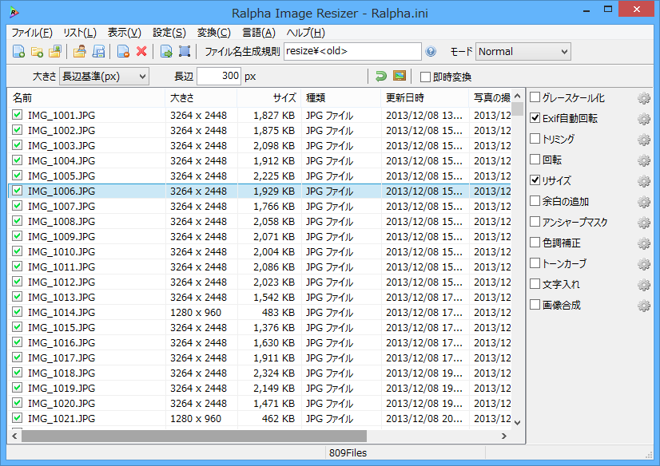Click the add folder icon

37,51
